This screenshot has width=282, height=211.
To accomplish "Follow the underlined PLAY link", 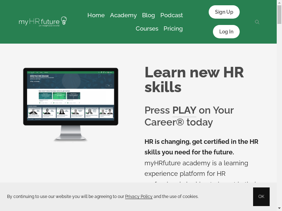I will pyautogui.click(x=184, y=110).
